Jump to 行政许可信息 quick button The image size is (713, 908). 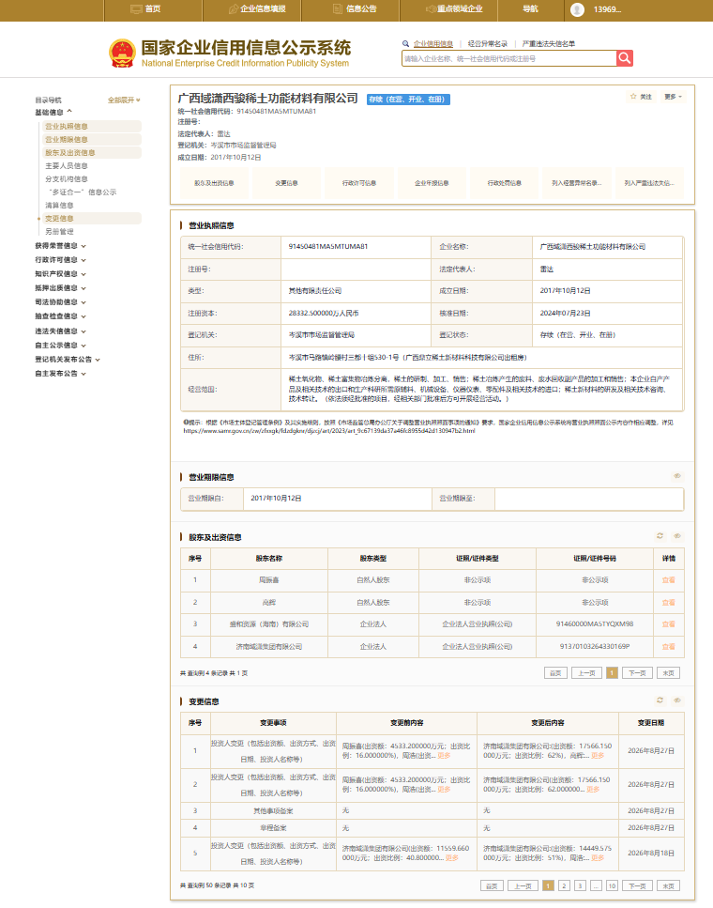coord(359,183)
